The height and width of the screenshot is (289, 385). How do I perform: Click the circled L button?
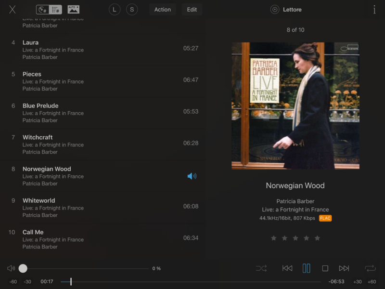(x=115, y=9)
